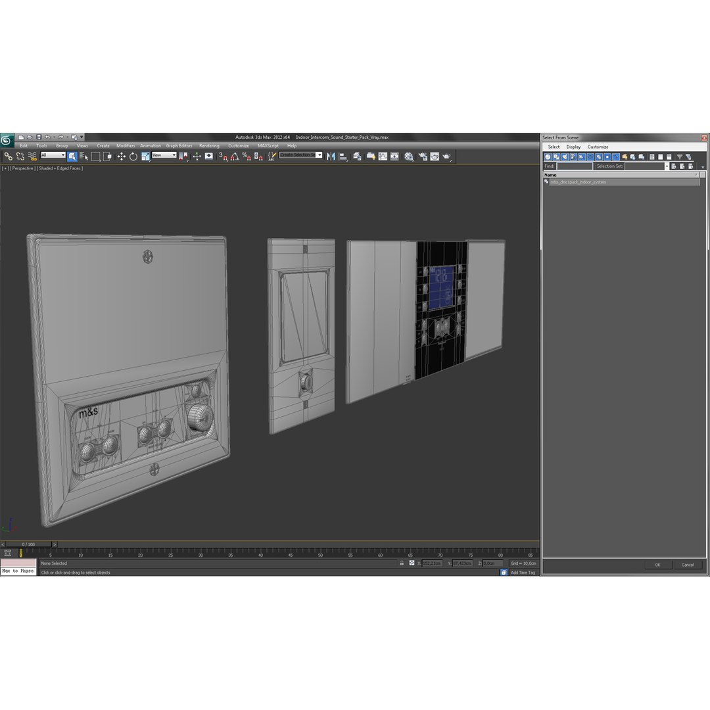Click OK in the Select From Scene dialog

tap(657, 565)
